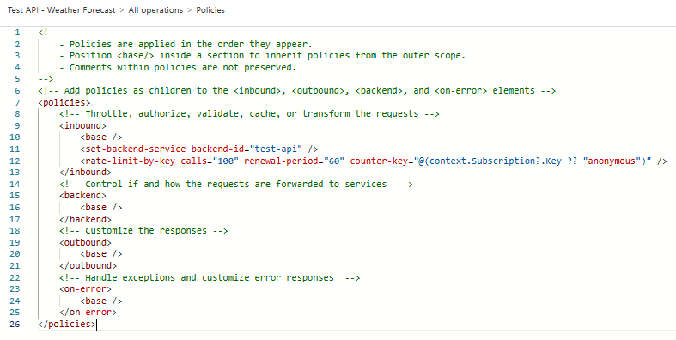The height and width of the screenshot is (340, 676).
Task: Select the Policies breadcrumb item
Action: pos(210,10)
